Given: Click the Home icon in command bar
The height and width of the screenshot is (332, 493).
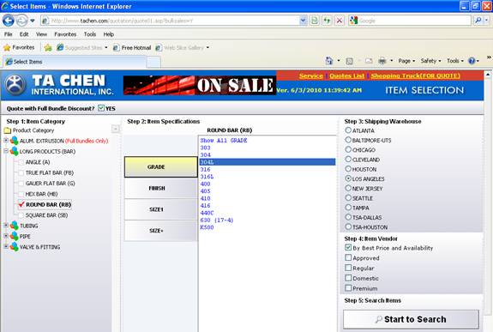Looking at the screenshot, I should point(329,61).
